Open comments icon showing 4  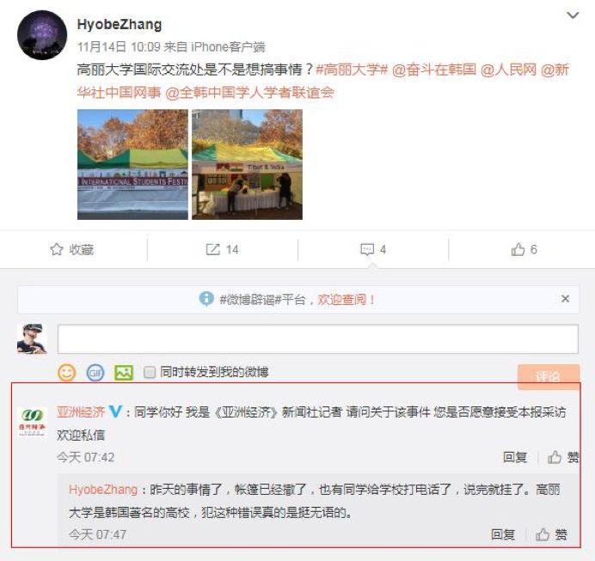(x=367, y=249)
